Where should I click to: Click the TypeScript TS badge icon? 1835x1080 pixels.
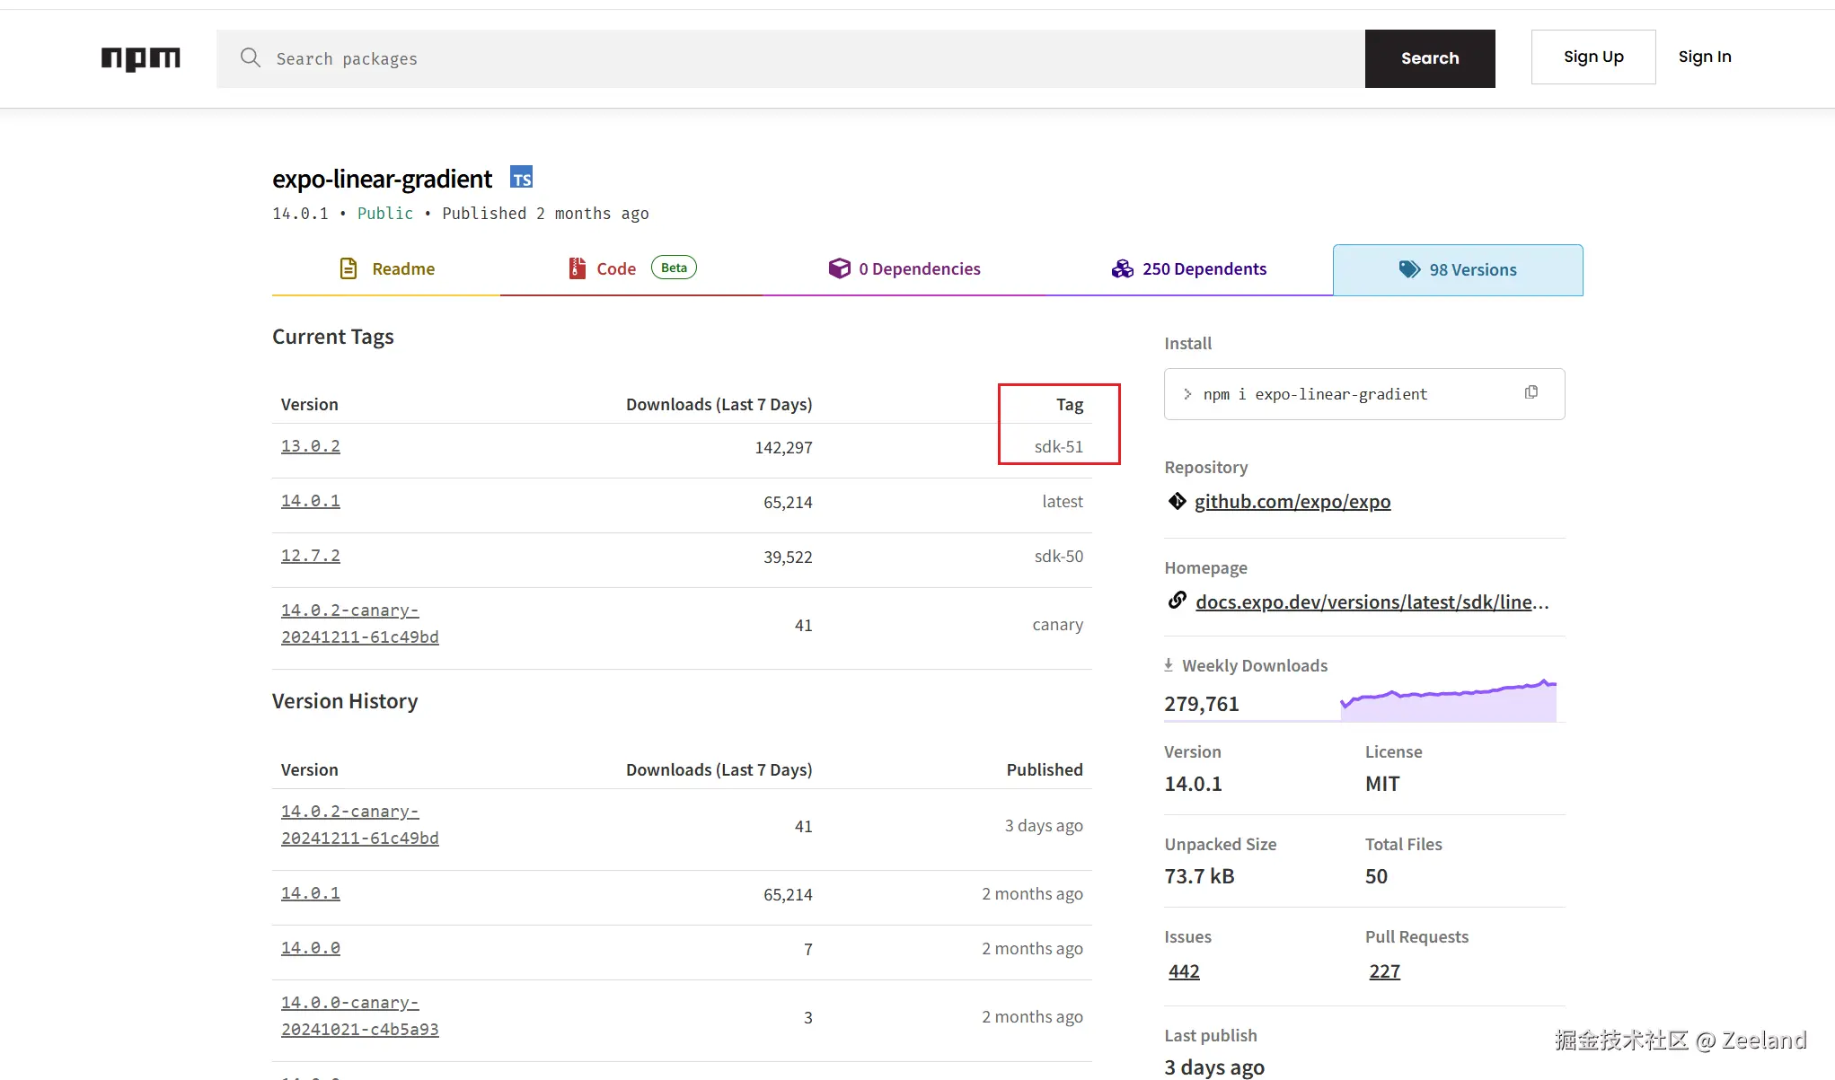pyautogui.click(x=521, y=178)
